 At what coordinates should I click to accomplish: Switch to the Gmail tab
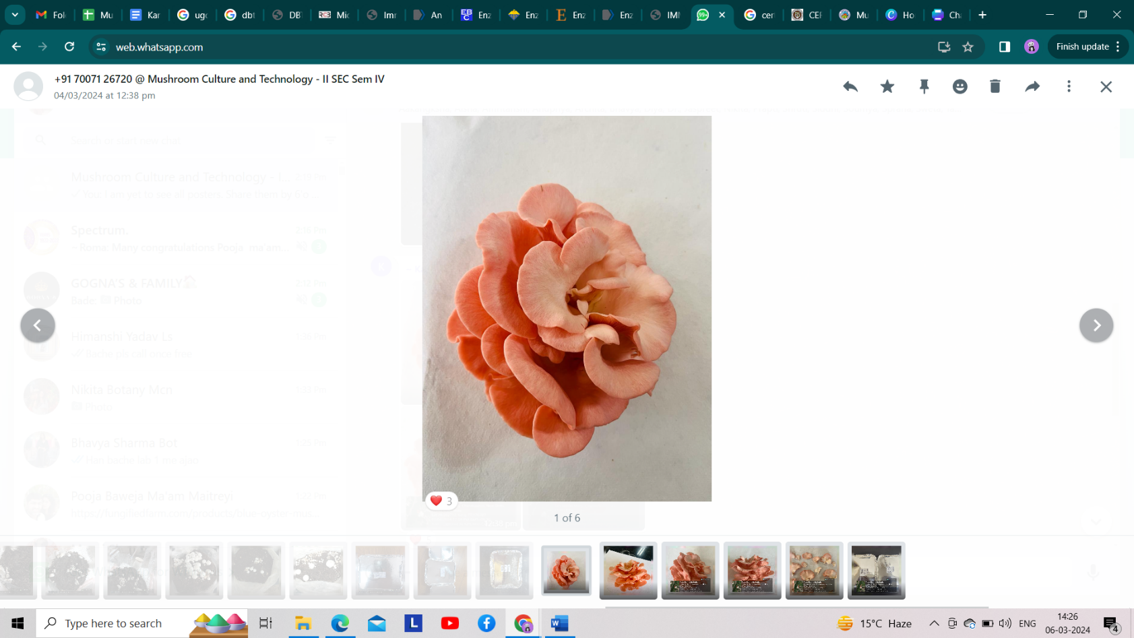pyautogui.click(x=51, y=14)
